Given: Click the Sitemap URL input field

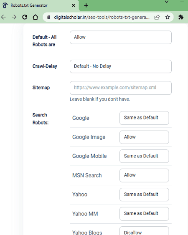Looking at the screenshot, I should point(121,88).
